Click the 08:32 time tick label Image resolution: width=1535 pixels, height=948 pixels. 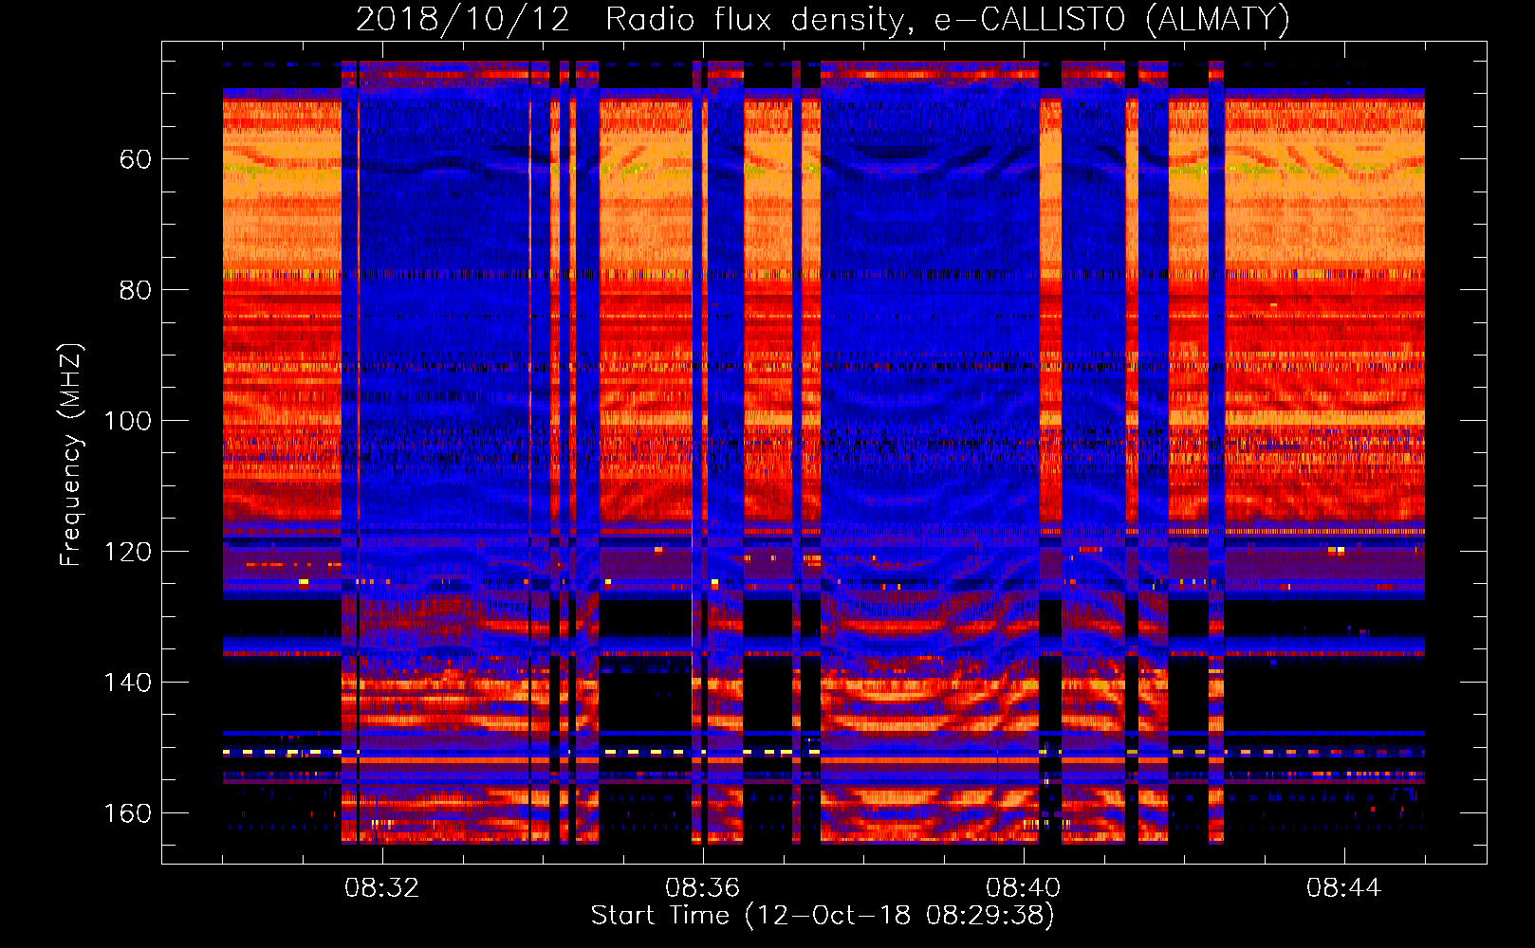(381, 888)
